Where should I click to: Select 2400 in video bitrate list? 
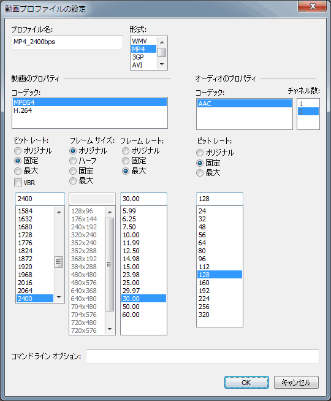tap(35, 299)
